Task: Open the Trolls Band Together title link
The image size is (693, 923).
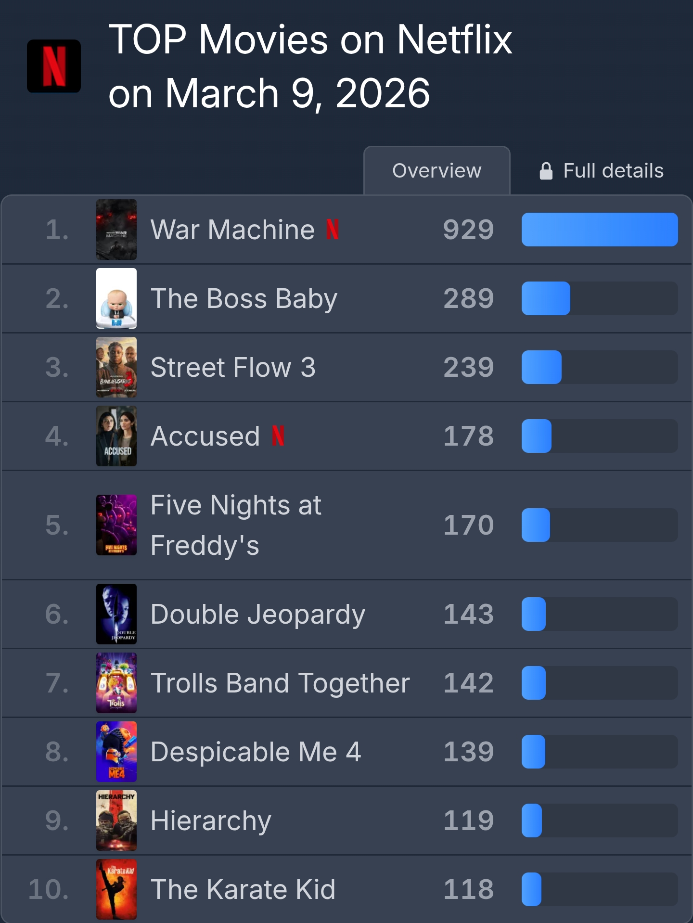Action: point(280,683)
